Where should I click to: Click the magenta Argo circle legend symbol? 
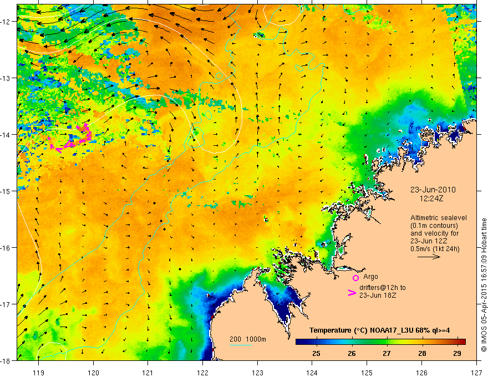(355, 278)
